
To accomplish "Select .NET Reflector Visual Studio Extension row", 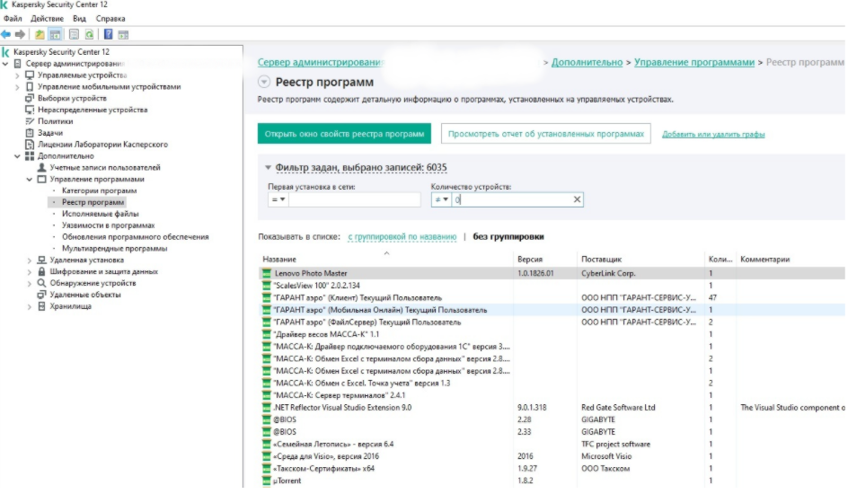I will click(552, 408).
